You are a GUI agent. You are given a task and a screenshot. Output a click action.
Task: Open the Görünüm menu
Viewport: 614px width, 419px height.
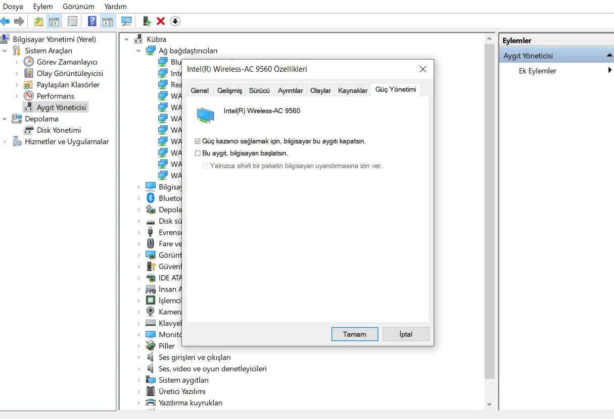point(78,7)
